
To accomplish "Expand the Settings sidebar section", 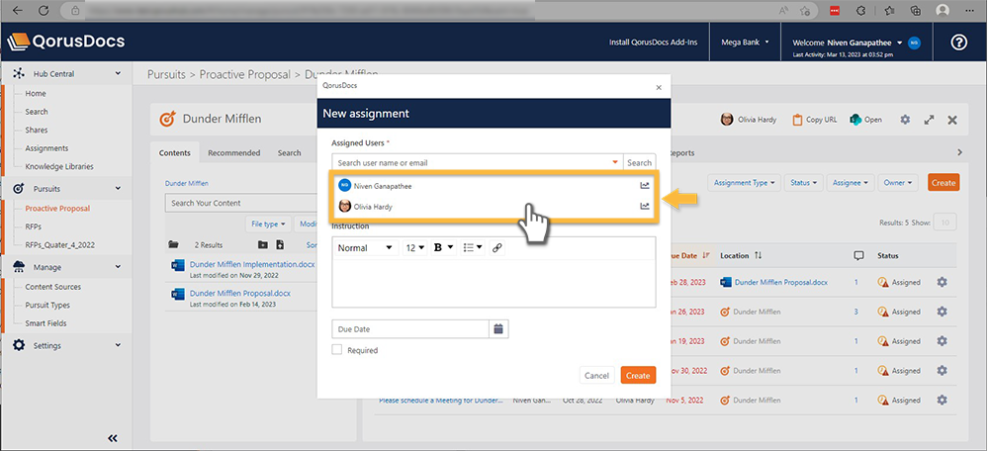I will click(118, 345).
